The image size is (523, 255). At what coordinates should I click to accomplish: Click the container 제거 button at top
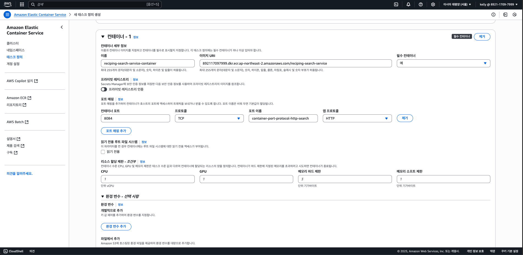coord(482,37)
